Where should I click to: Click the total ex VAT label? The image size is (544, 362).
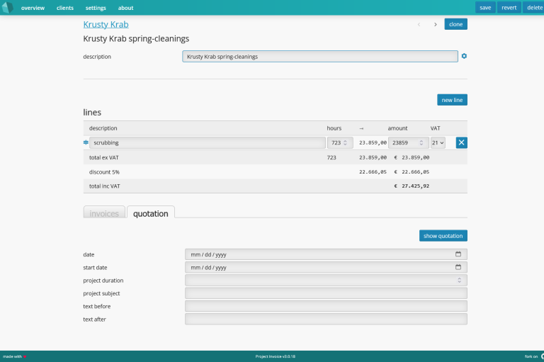pyautogui.click(x=103, y=157)
